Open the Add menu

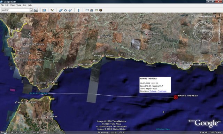tap(24, 5)
